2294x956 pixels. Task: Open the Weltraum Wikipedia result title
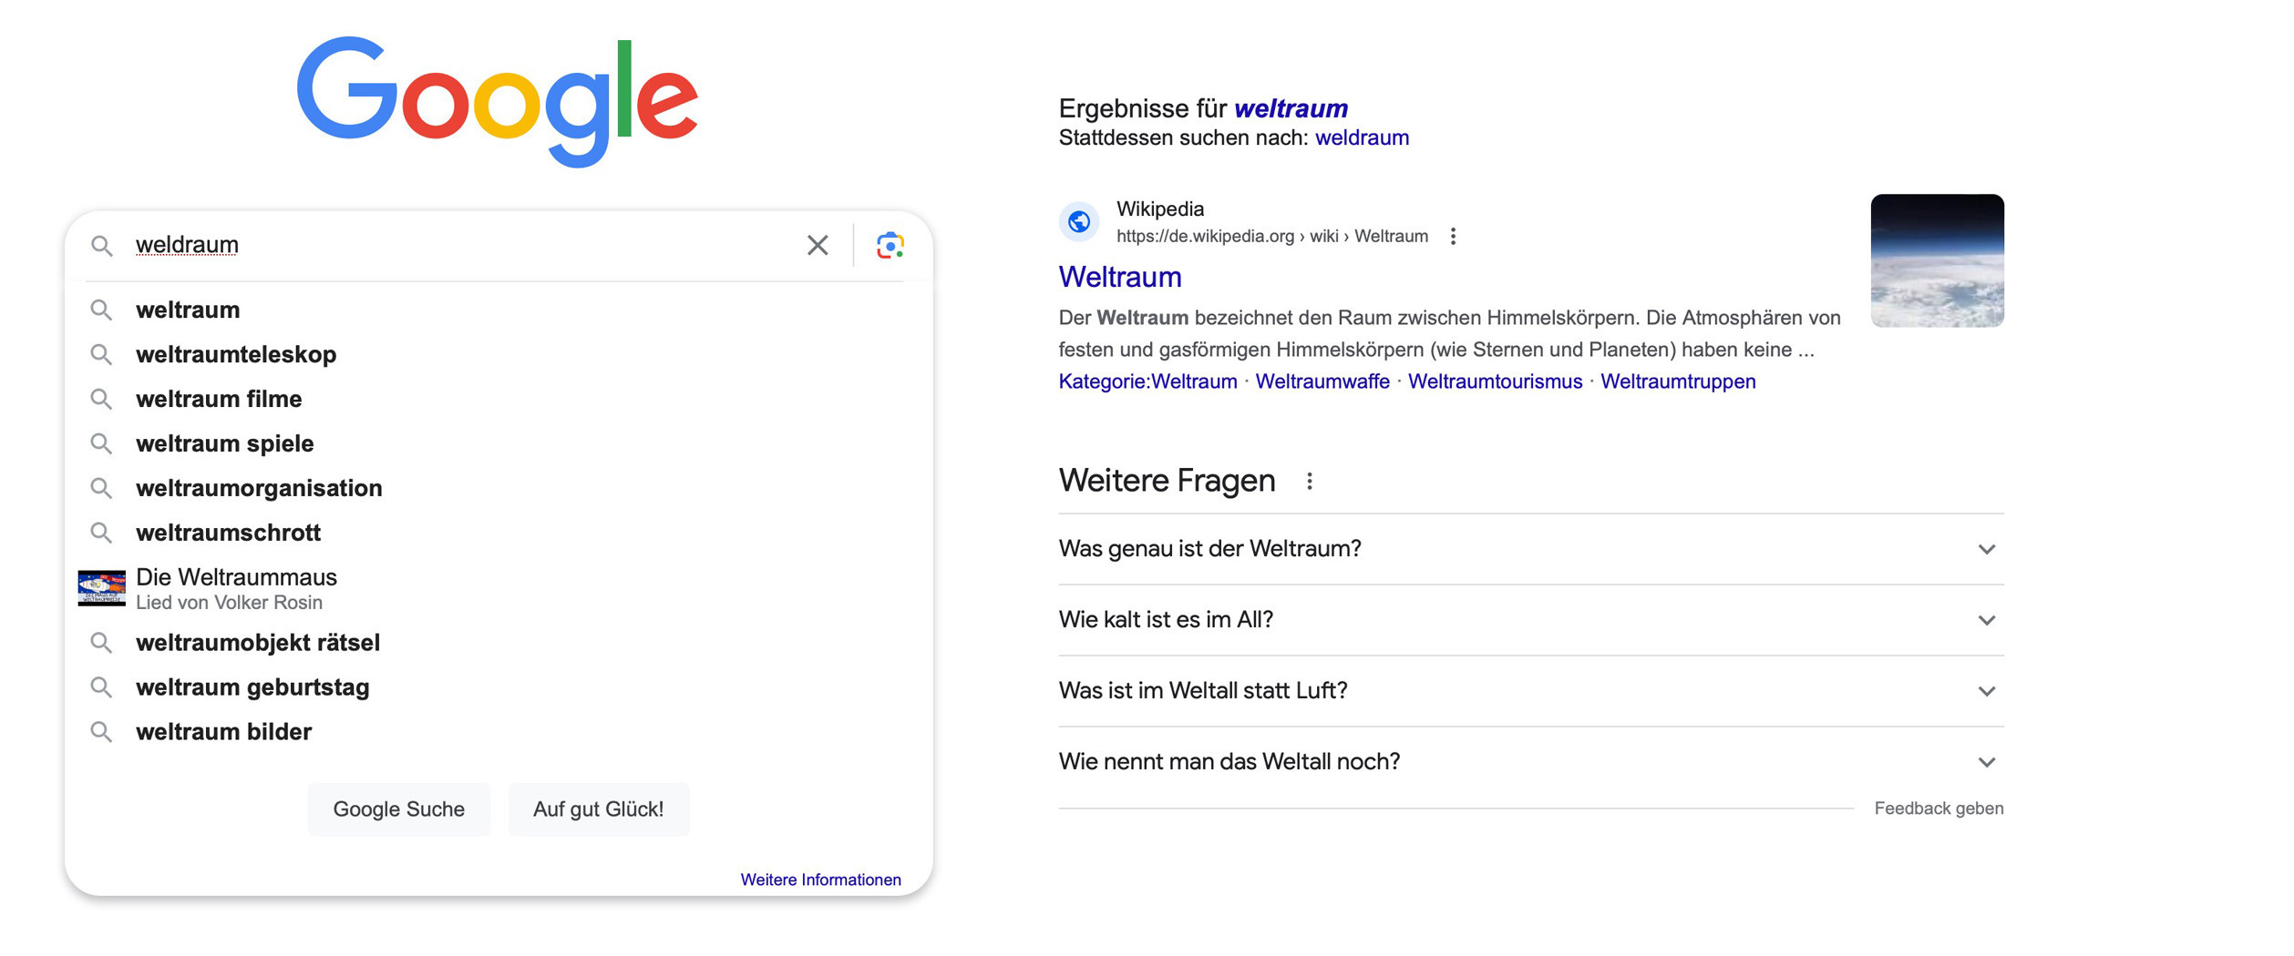tap(1119, 277)
